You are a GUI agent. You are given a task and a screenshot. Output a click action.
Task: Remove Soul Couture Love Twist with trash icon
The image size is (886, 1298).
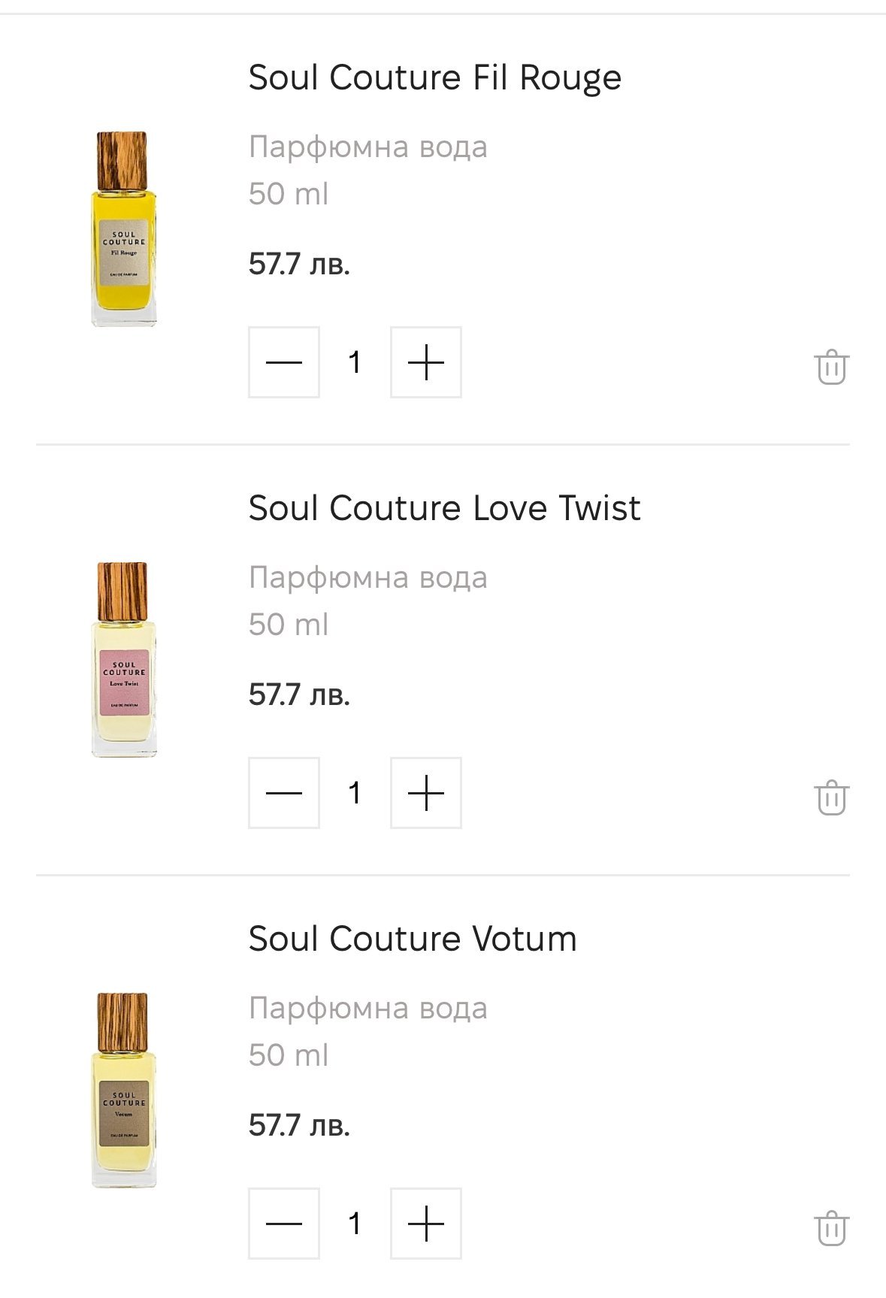[831, 797]
